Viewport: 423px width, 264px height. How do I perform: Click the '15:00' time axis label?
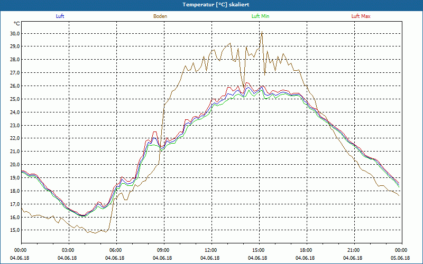[258, 250]
